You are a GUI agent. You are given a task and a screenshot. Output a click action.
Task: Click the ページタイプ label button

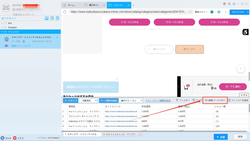pyautogui.click(x=71, y=101)
